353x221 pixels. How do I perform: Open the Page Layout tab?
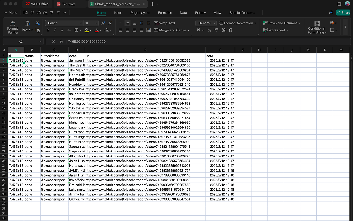click(x=140, y=13)
